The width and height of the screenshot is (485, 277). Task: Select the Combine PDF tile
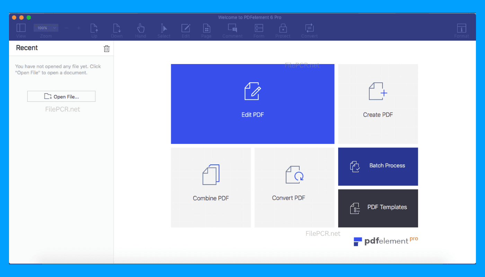(x=211, y=187)
